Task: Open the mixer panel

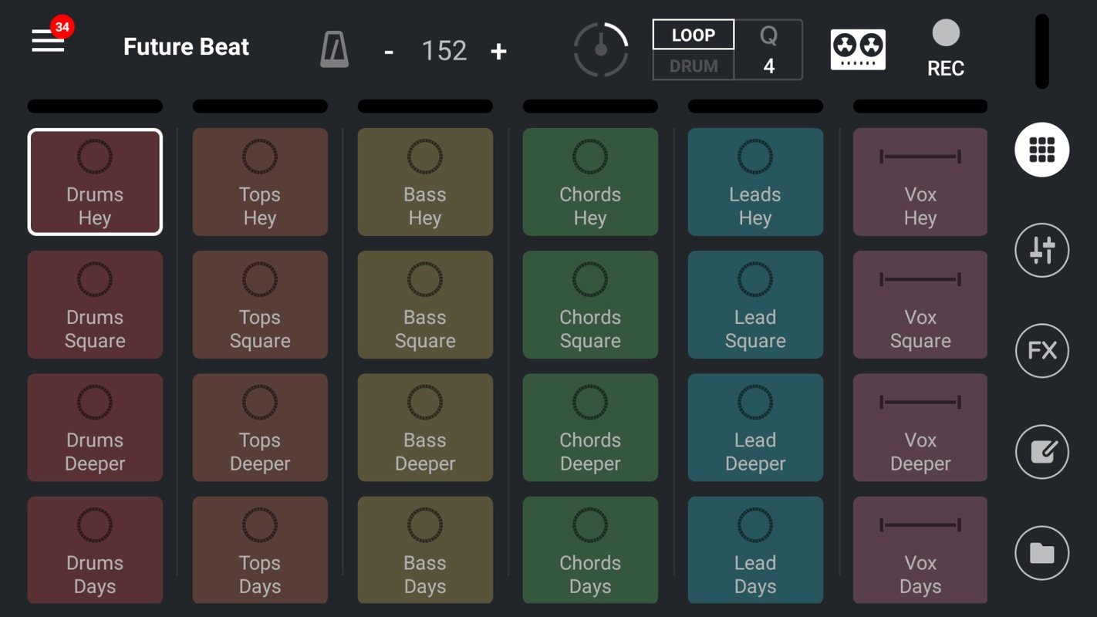Action: [x=1041, y=250]
